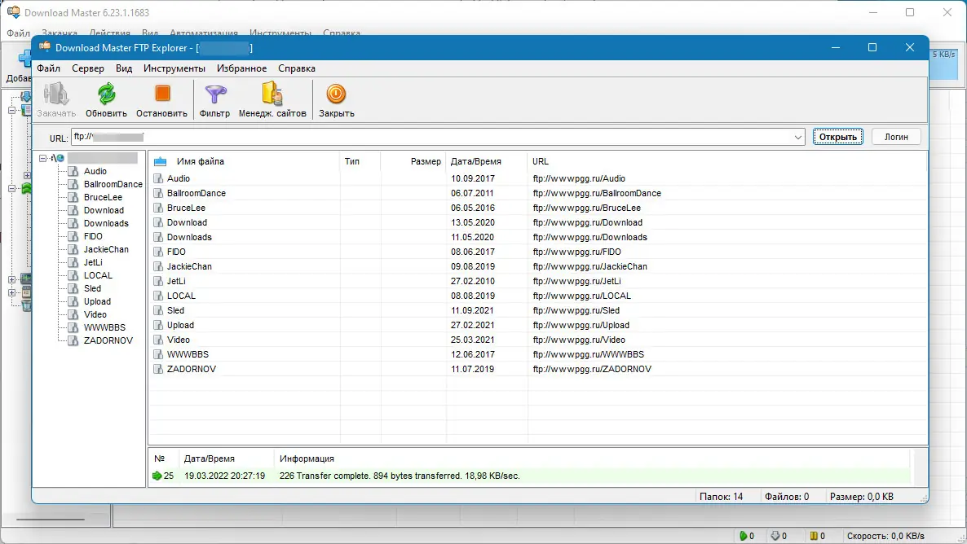This screenshot has height=544, width=967.
Task: Select ZADORNOV in the left folder tree
Action: tap(108, 340)
